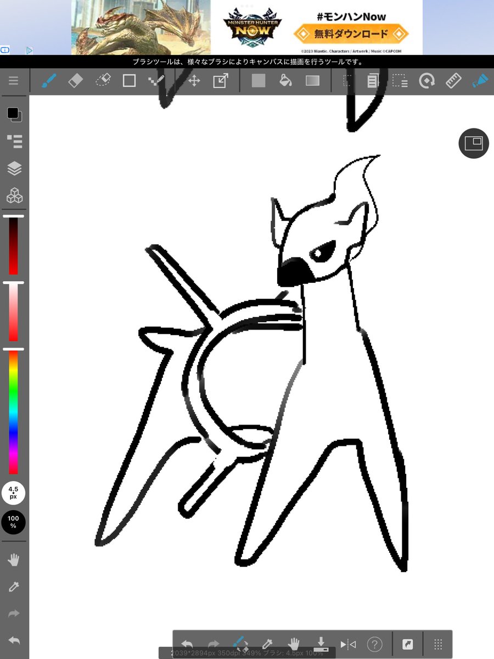Select the solid square fill tool
The width and height of the screenshot is (494, 659).
click(x=258, y=81)
